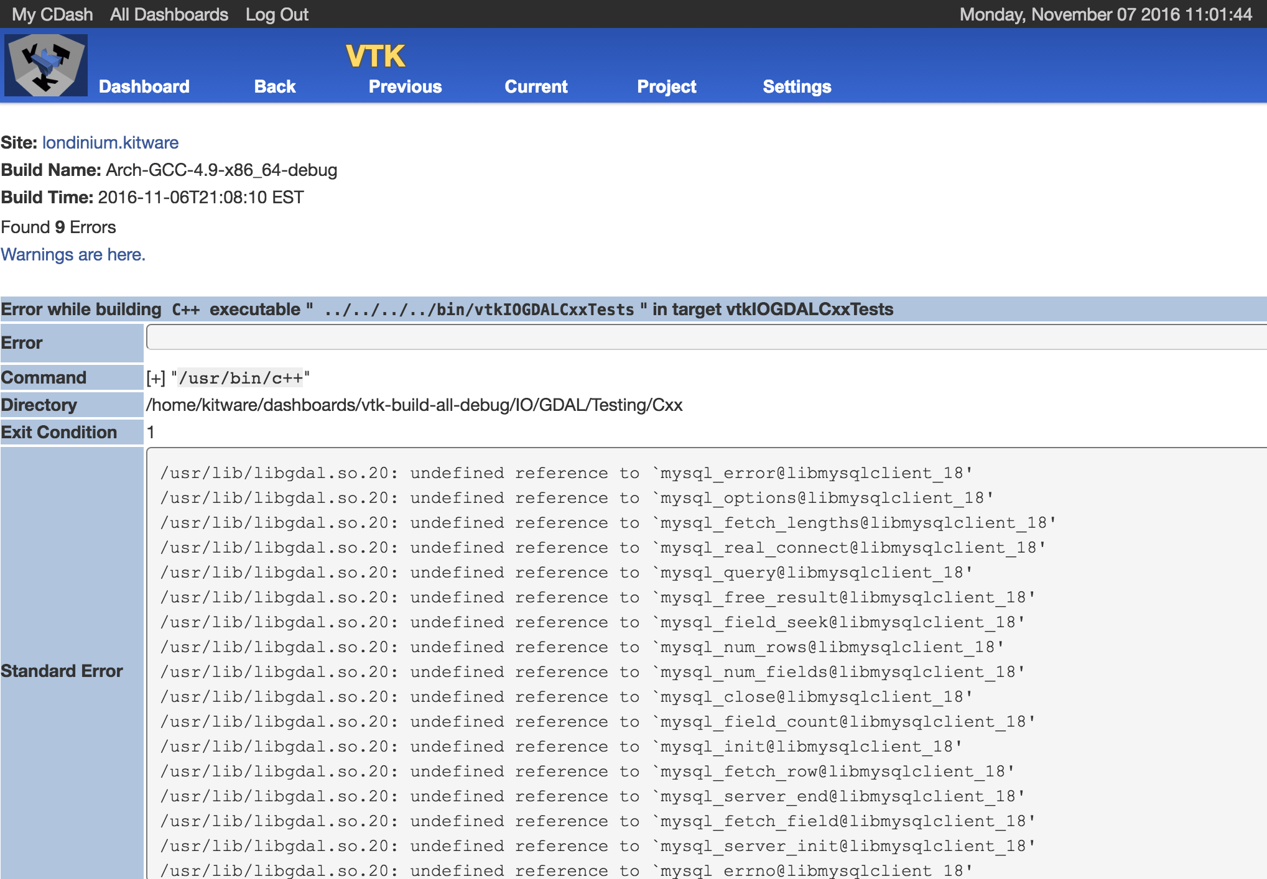The image size is (1267, 879).
Task: Click the mysql_fetch_field undefined reference line
Action: (x=597, y=821)
